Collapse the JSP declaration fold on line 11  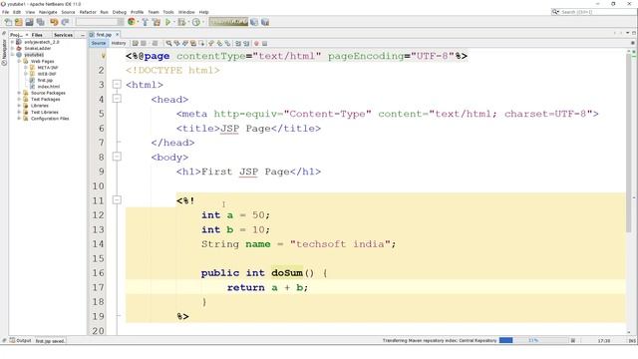tap(117, 199)
